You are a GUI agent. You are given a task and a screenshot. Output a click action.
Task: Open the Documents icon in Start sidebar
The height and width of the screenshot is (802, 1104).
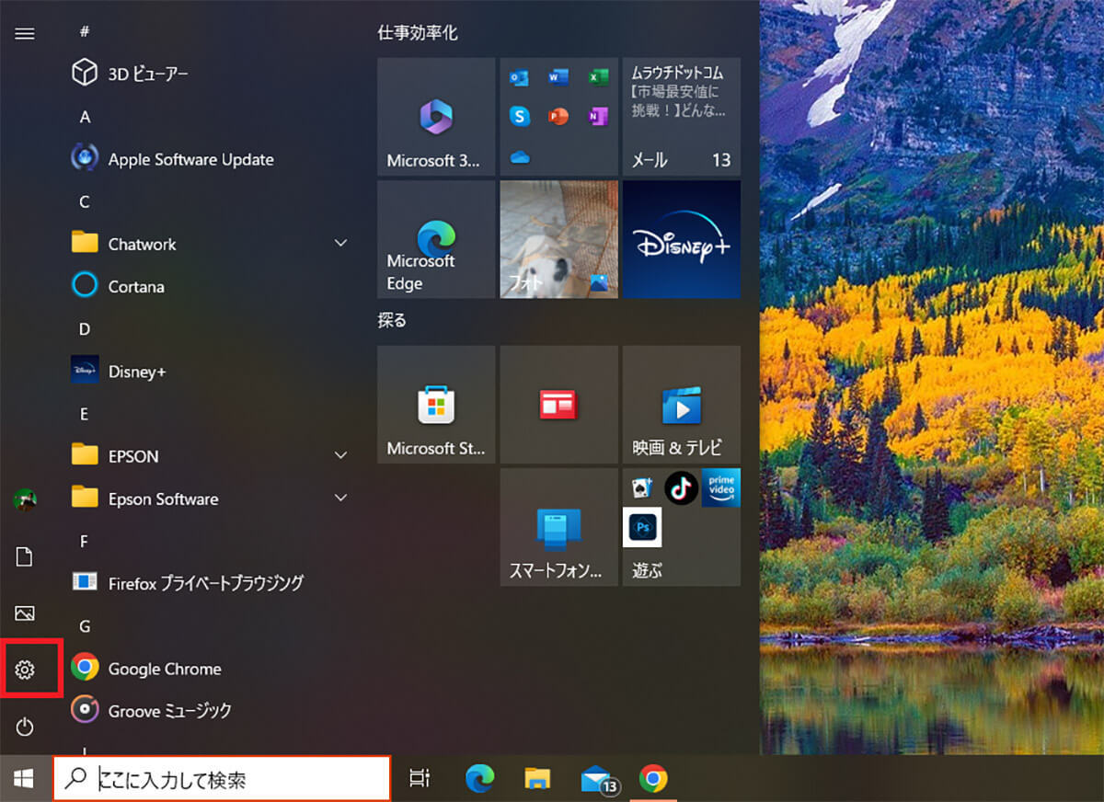click(25, 556)
